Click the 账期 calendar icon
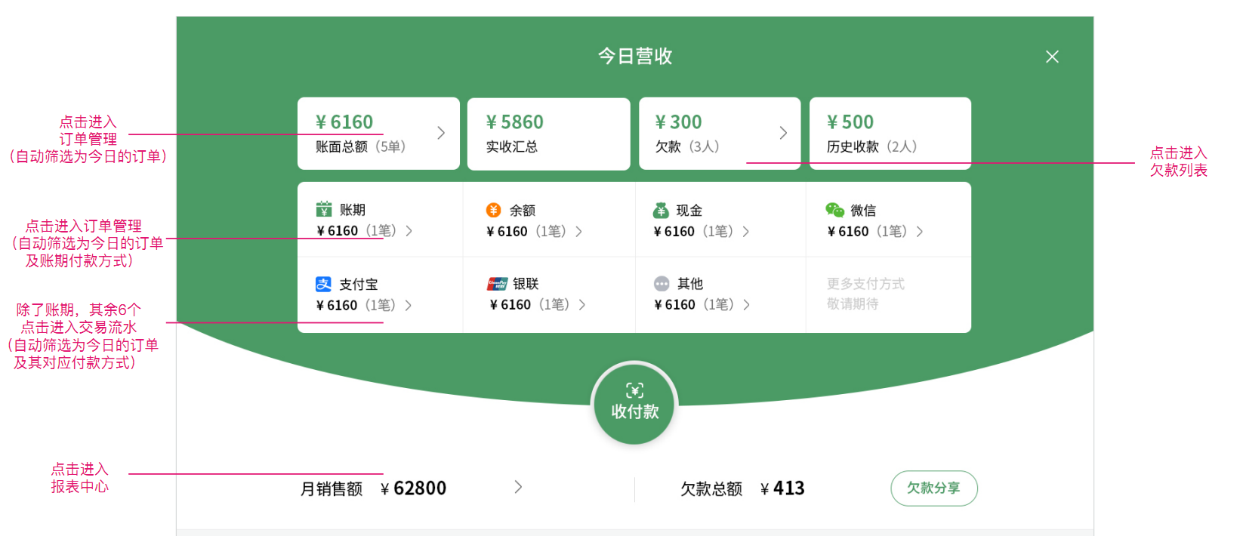Screen dimensions: 1243x536 click(324, 209)
